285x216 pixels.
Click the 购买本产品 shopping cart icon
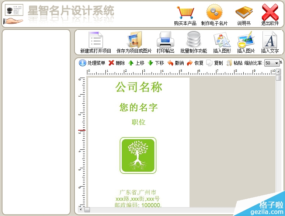point(185,13)
